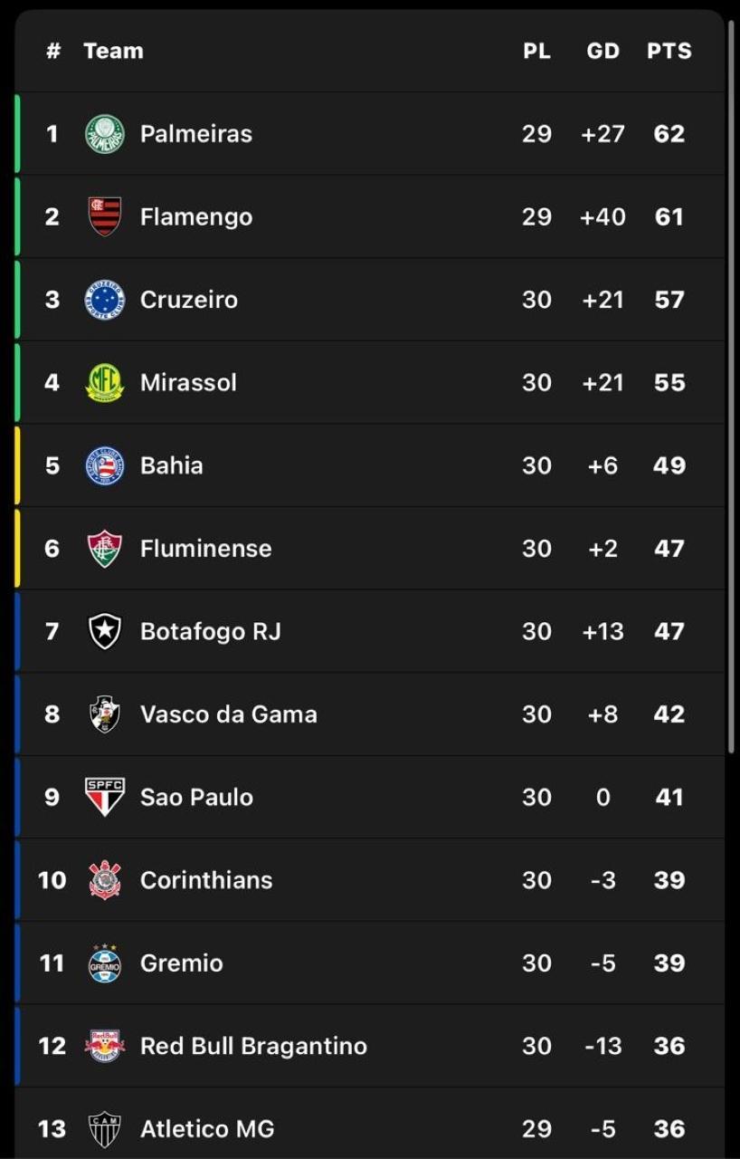Tap the Corinthians club badge
Viewport: 740px width, 1159px height.
click(x=104, y=880)
